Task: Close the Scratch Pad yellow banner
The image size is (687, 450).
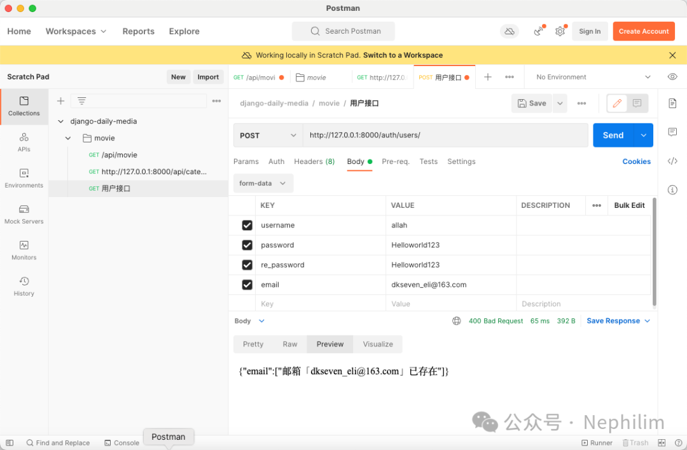Action: coord(672,55)
